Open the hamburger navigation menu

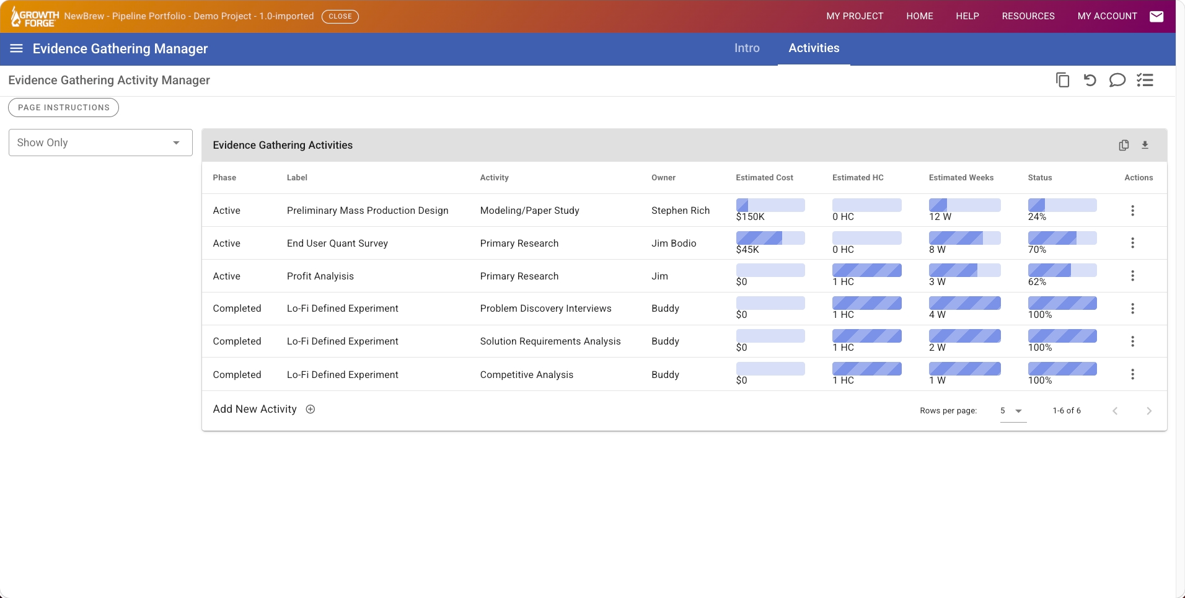[x=17, y=48]
